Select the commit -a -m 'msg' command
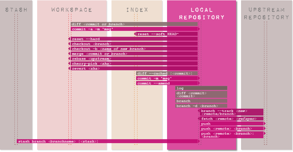This screenshot has height=152, width=293. [x=134, y=29]
